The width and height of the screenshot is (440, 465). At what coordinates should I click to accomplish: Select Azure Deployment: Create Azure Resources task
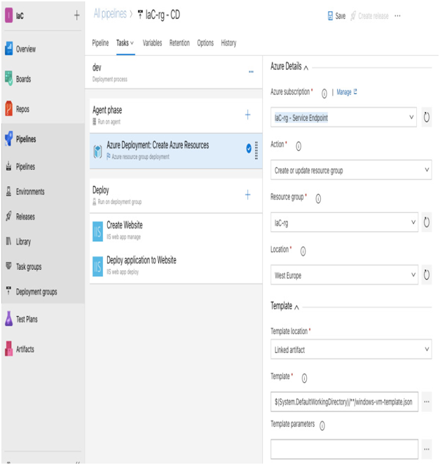[x=176, y=151]
